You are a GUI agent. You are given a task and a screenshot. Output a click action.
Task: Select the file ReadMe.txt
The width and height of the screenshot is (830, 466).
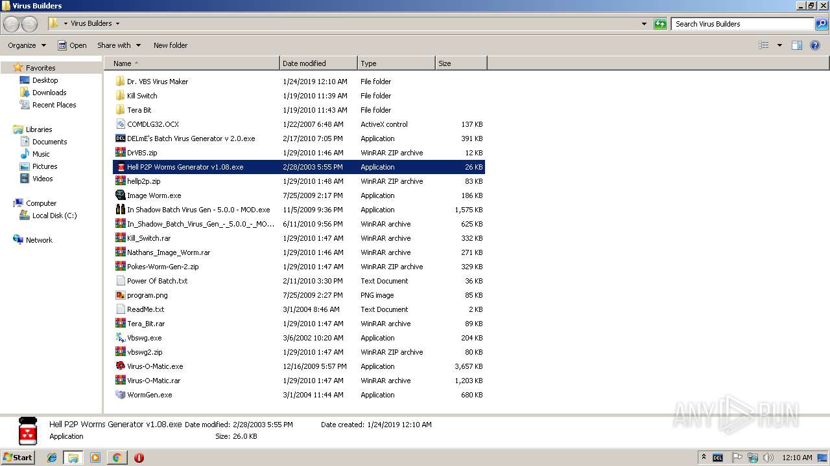click(145, 309)
